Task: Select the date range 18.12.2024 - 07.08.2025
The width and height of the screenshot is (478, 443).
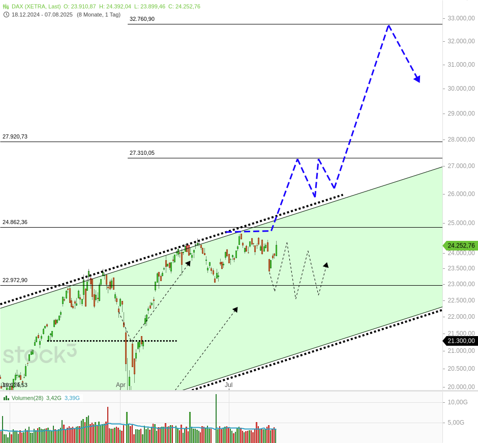Action: 42,15
